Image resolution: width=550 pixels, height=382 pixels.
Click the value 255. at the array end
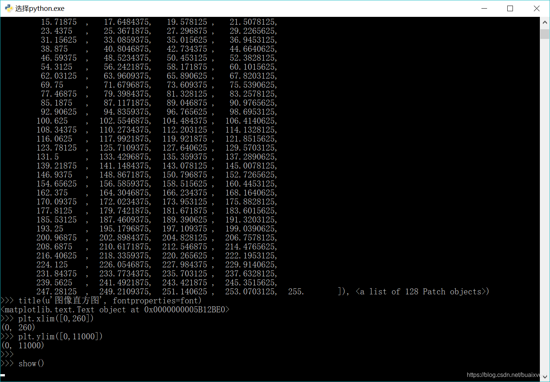[296, 291]
